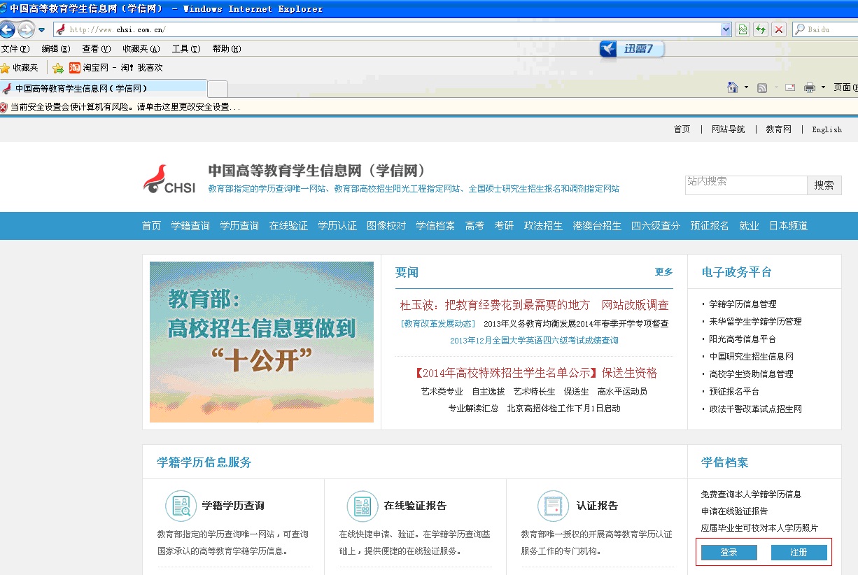
Task: Expand the dropdown arrow next to printer icon
Action: (823, 87)
